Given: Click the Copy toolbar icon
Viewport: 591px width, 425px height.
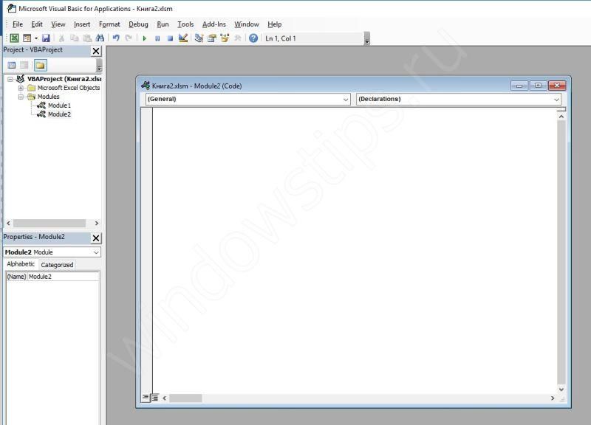Looking at the screenshot, I should 75,38.
